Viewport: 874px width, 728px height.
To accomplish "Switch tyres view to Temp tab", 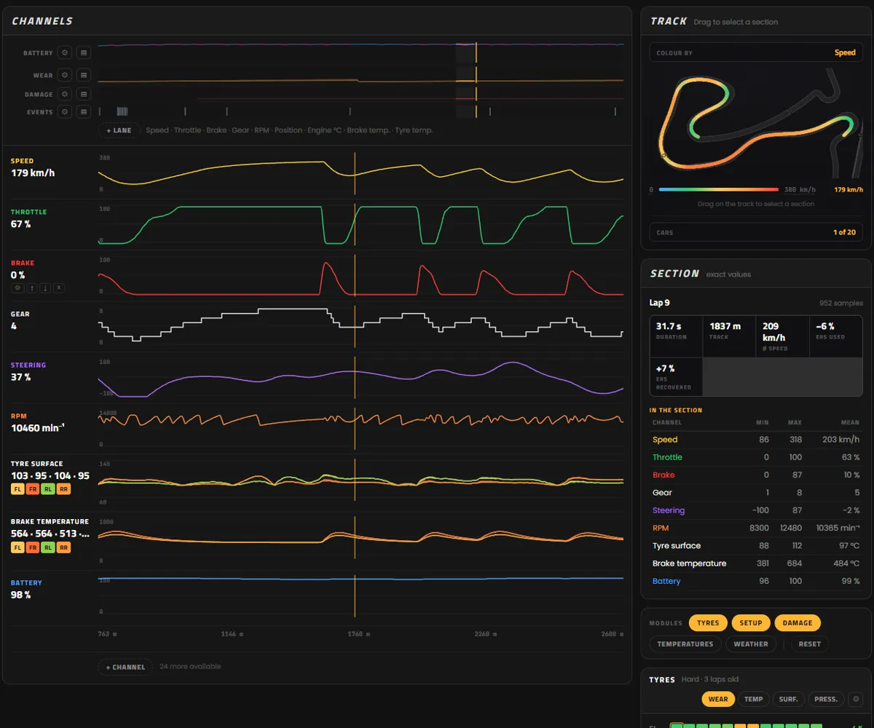I will 754,699.
